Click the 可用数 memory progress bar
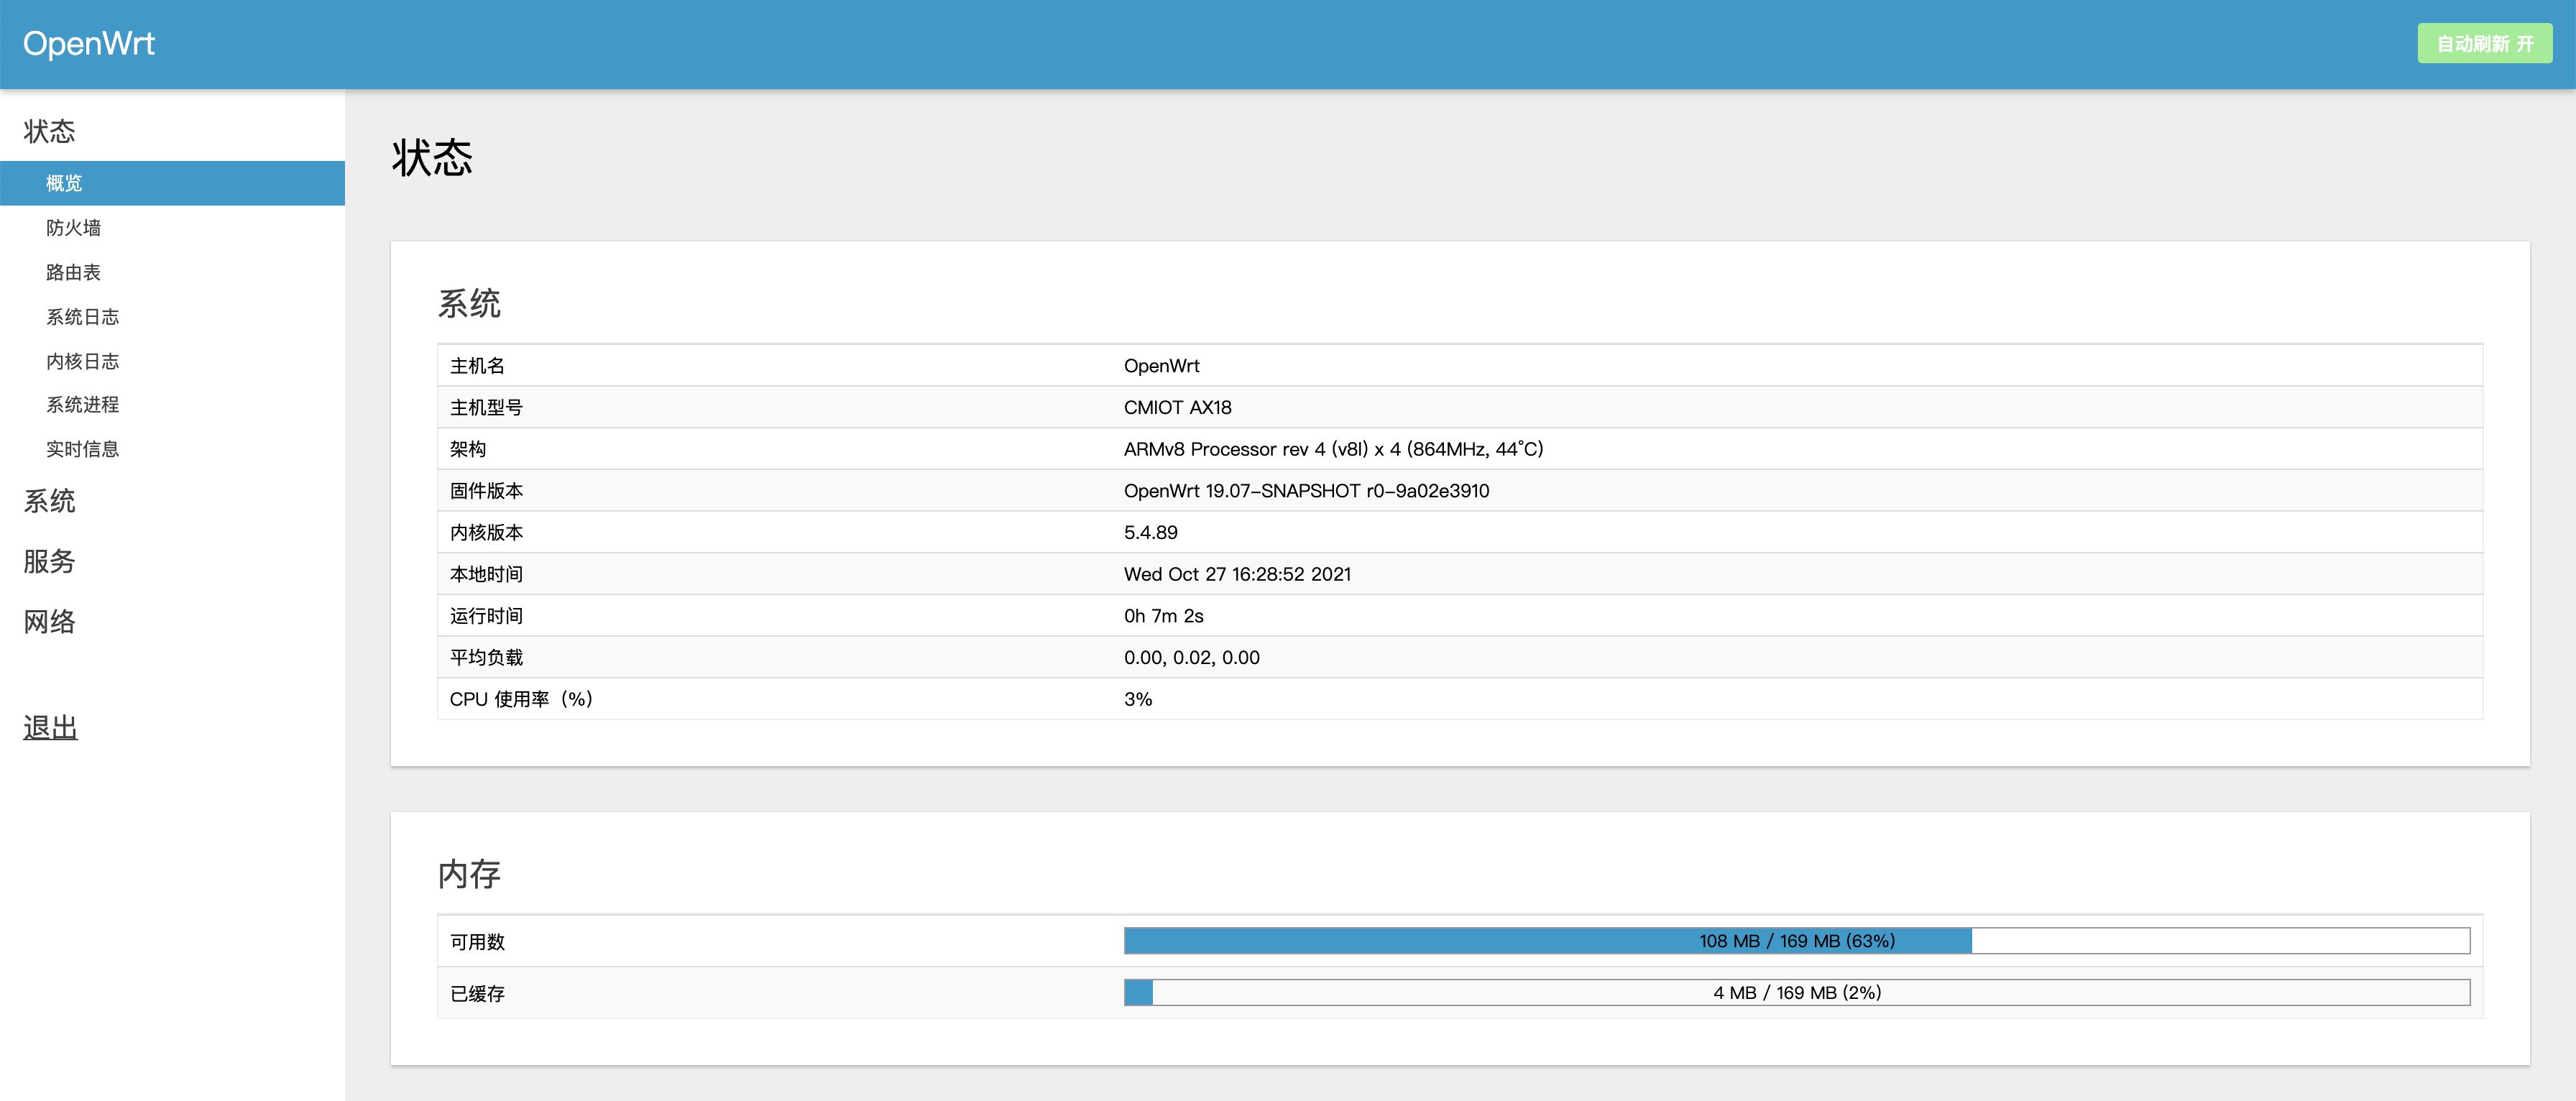Viewport: 2576px width, 1101px height. (1797, 941)
